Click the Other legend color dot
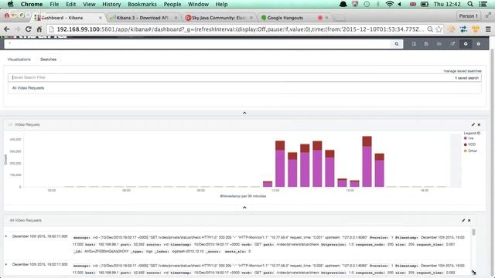 pyautogui.click(x=466, y=151)
